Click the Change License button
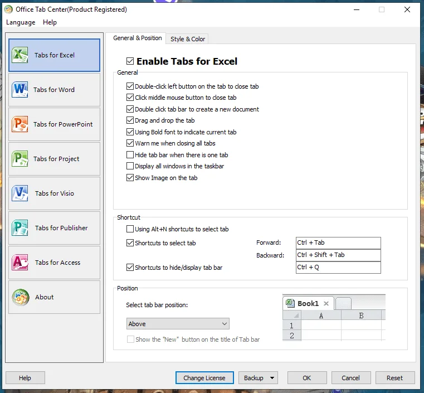 204,378
